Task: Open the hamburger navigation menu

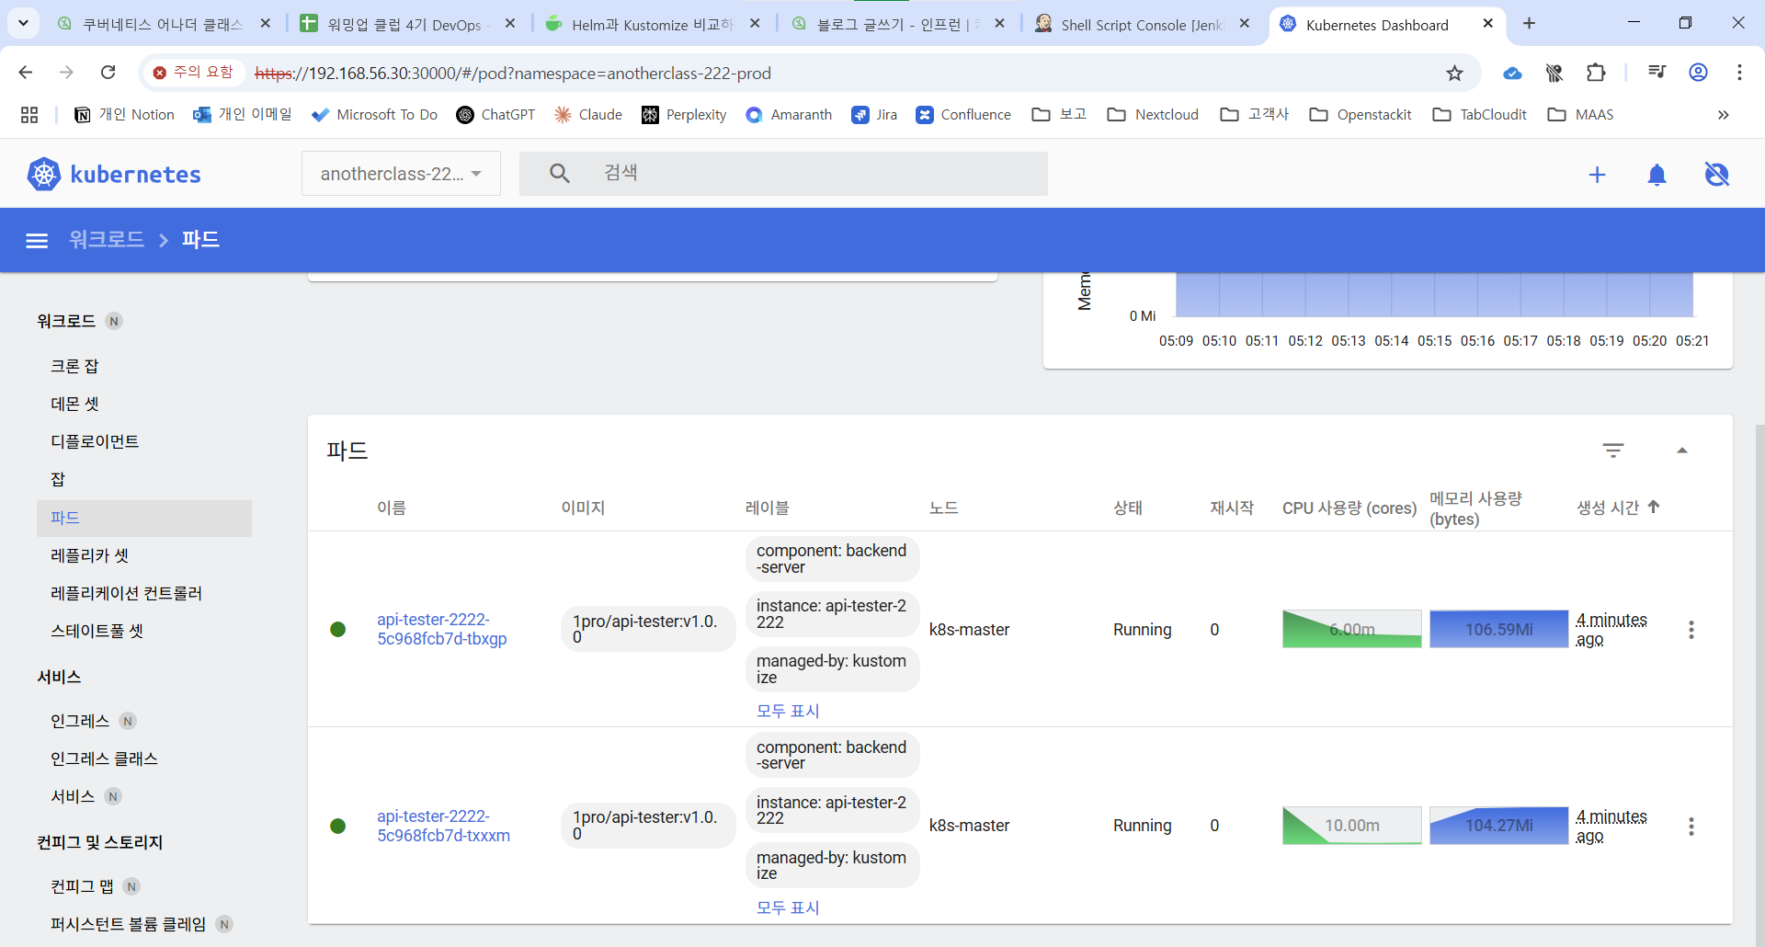Action: (37, 240)
